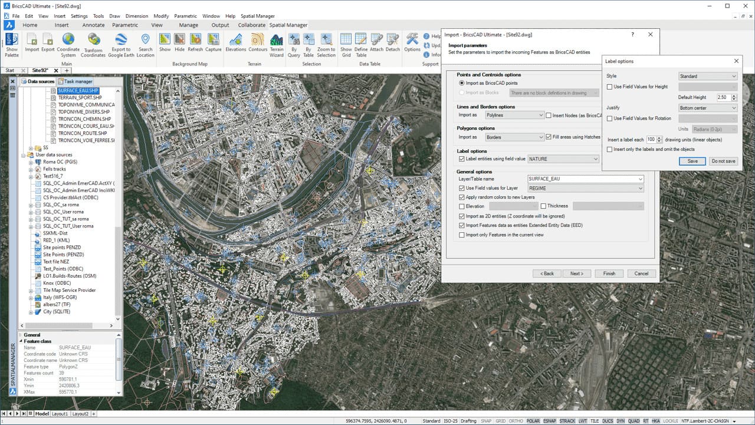The height and width of the screenshot is (425, 755).
Task: Click Zoom to Selection
Action: click(326, 45)
